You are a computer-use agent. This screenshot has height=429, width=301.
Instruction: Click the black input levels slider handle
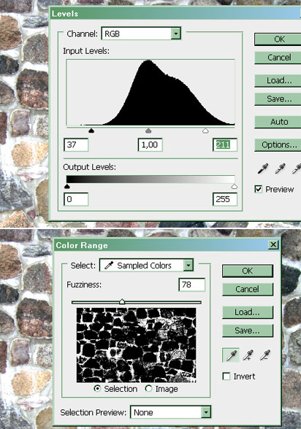(x=91, y=131)
